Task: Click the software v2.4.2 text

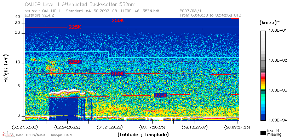Action: click(39, 15)
